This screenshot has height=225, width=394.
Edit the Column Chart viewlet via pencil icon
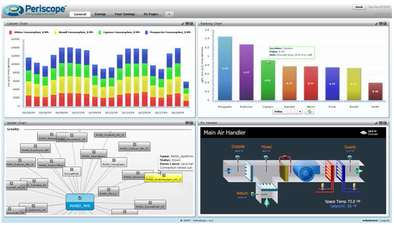point(183,24)
